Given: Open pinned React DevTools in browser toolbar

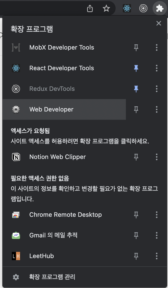Looking at the screenshot, I should click(127, 8).
